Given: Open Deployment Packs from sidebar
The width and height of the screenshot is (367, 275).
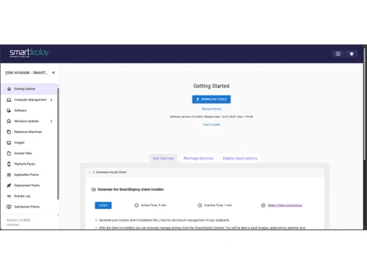Looking at the screenshot, I should click(x=29, y=186).
